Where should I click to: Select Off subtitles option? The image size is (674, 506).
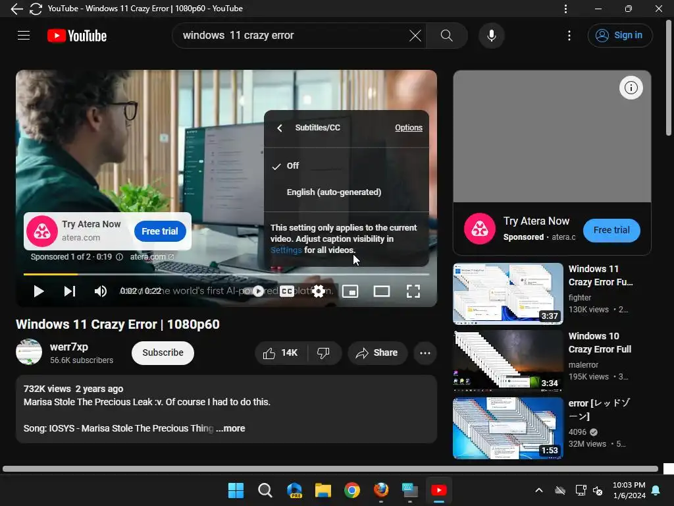[346, 165]
